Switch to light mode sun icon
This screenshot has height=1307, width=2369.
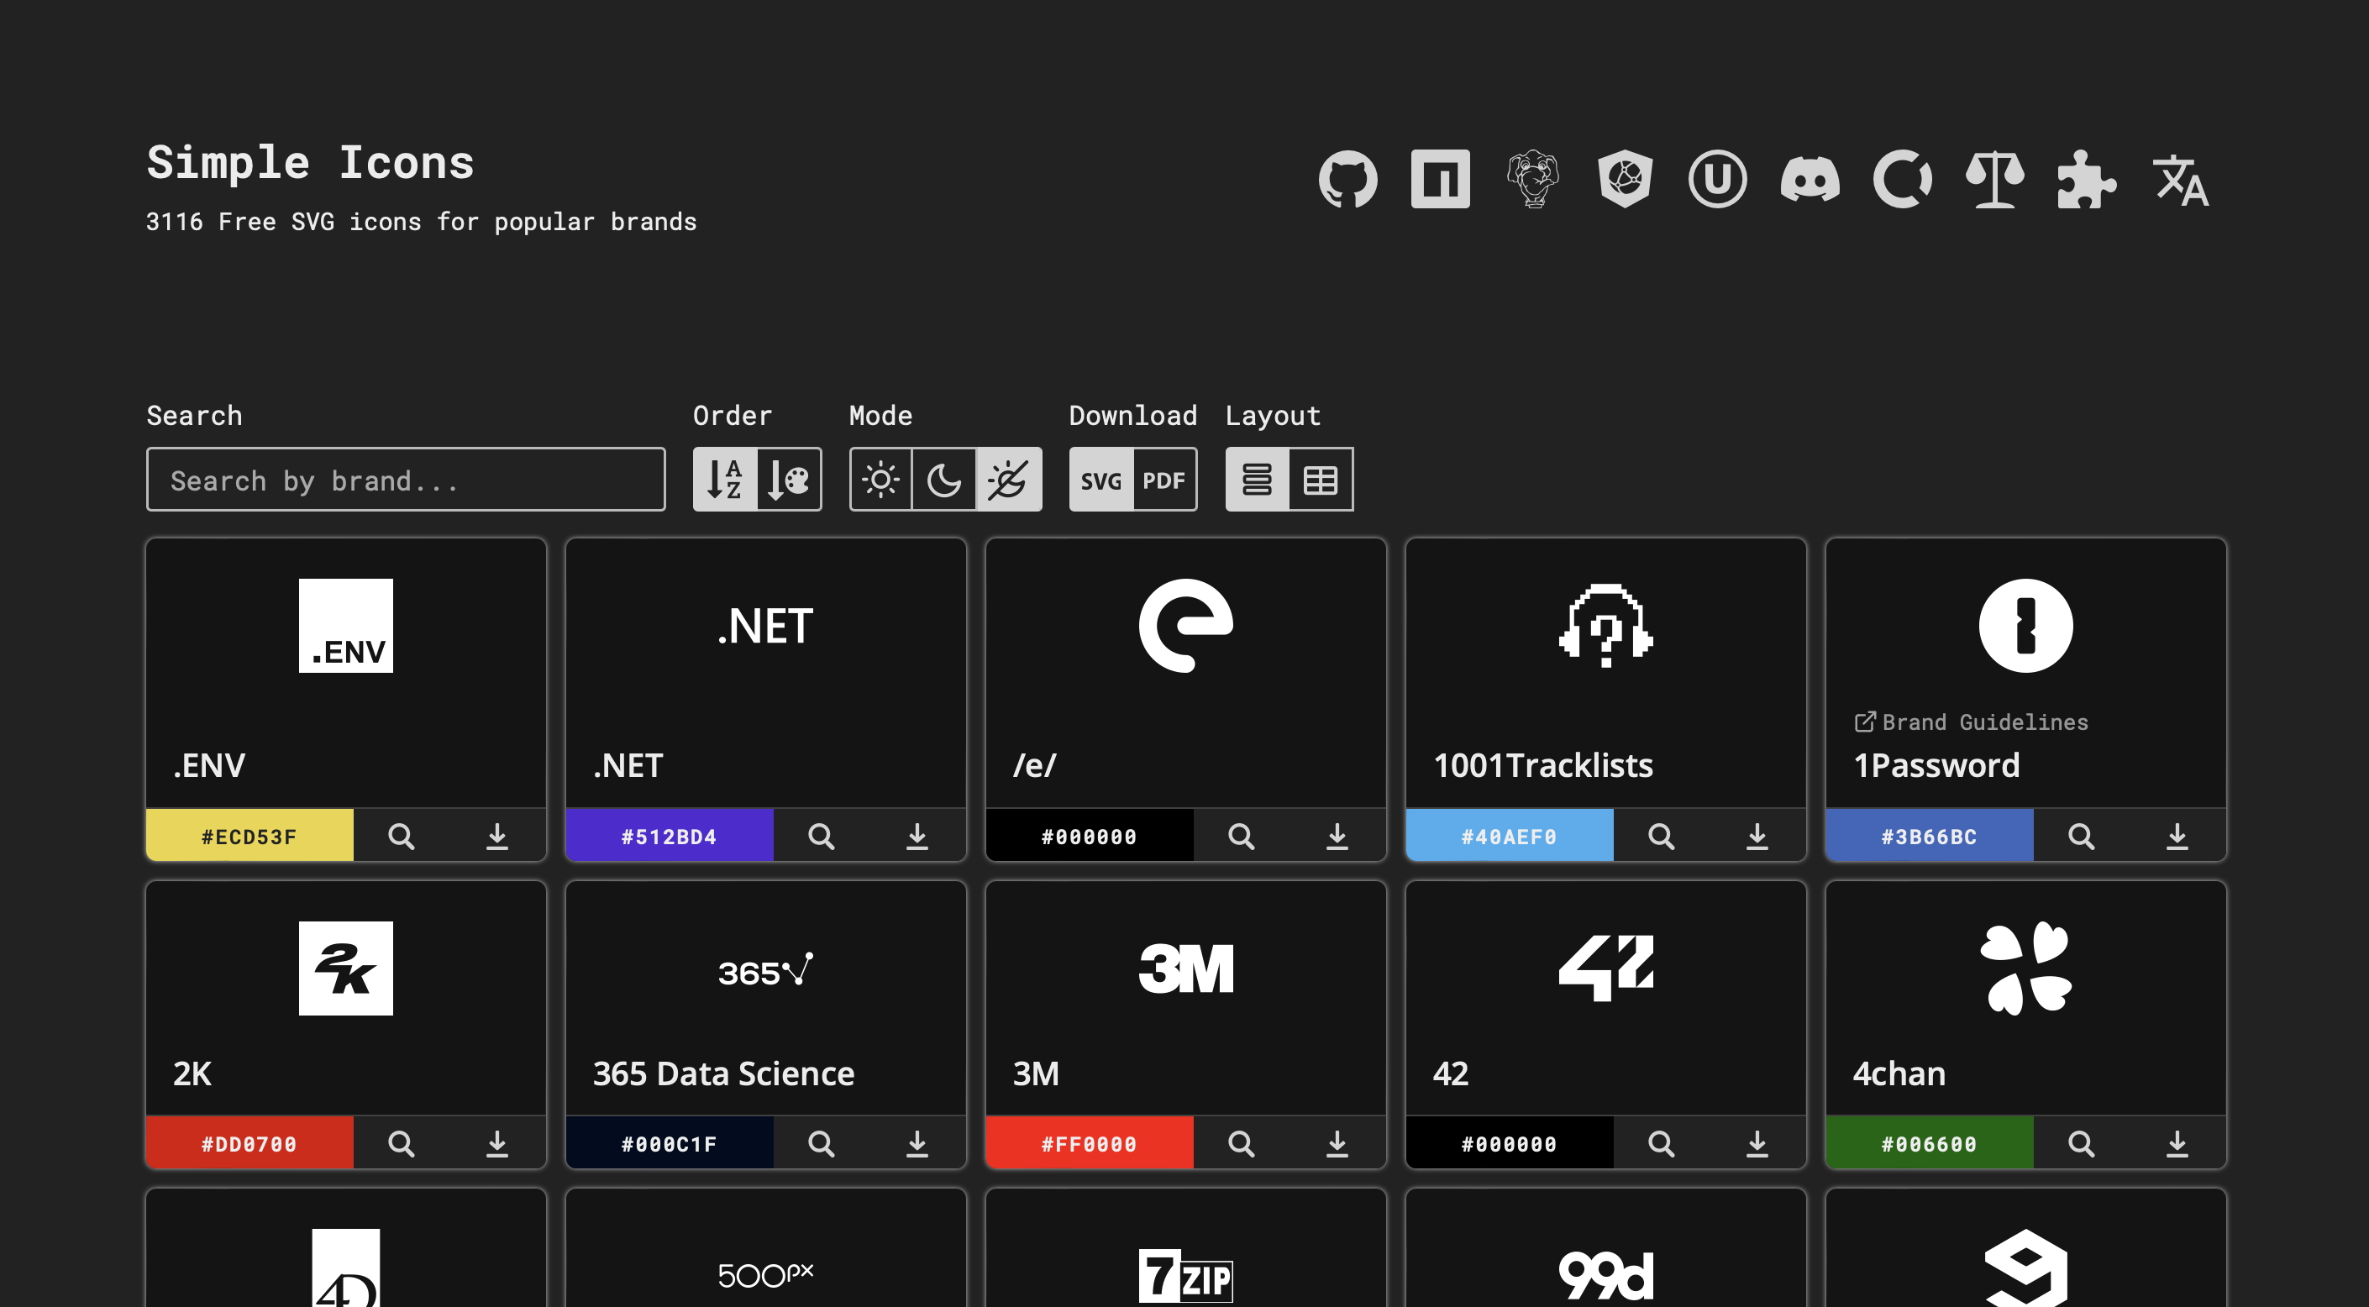pyautogui.click(x=880, y=479)
